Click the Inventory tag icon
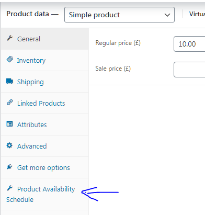Viewport: 205px width, 215px height. coord(10,60)
